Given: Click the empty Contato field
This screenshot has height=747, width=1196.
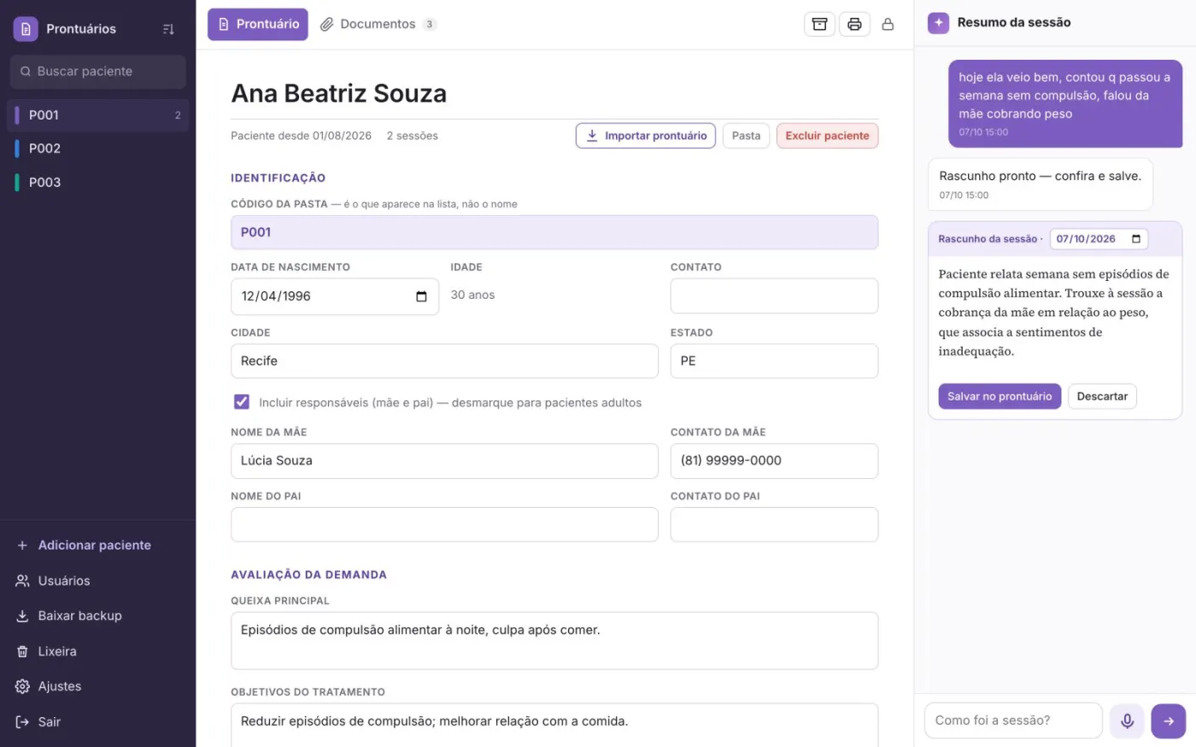Looking at the screenshot, I should point(774,296).
